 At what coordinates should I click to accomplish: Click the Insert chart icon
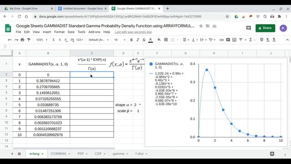(235, 40)
